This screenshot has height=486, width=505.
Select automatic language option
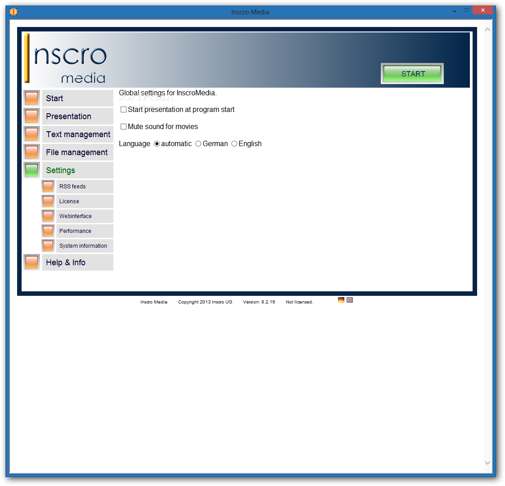pos(157,144)
